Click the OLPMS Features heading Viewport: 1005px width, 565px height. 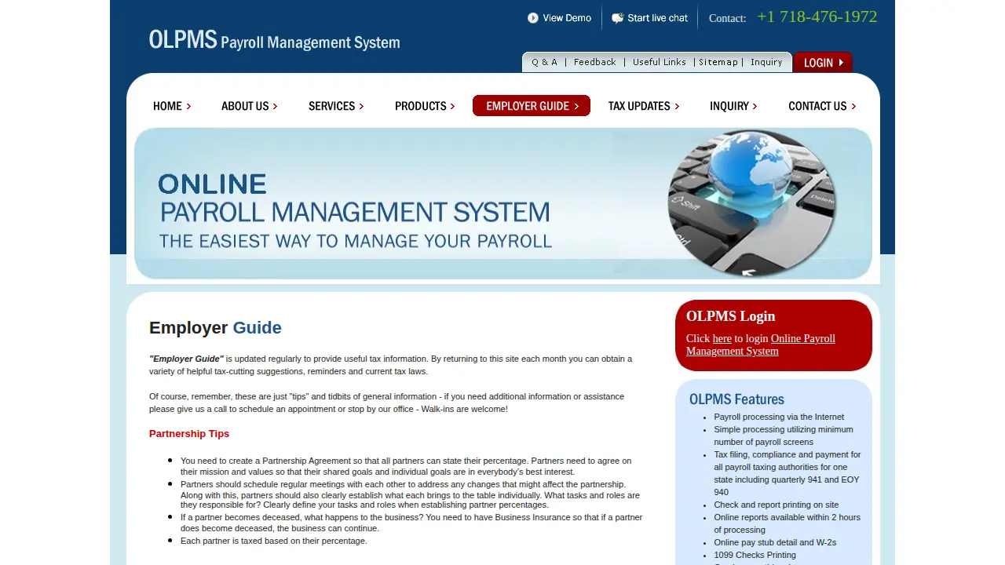tap(736, 399)
